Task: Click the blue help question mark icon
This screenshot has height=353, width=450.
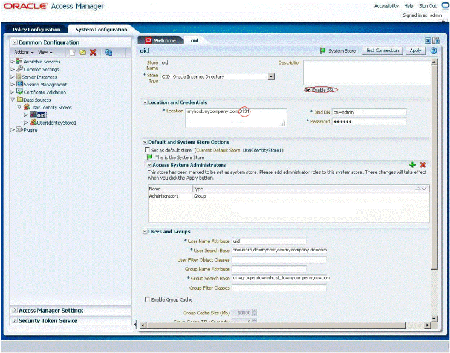Action: [434, 51]
